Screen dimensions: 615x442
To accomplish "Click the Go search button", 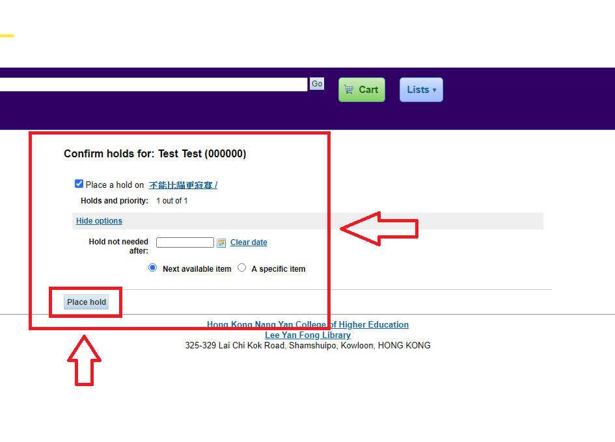I will (317, 83).
